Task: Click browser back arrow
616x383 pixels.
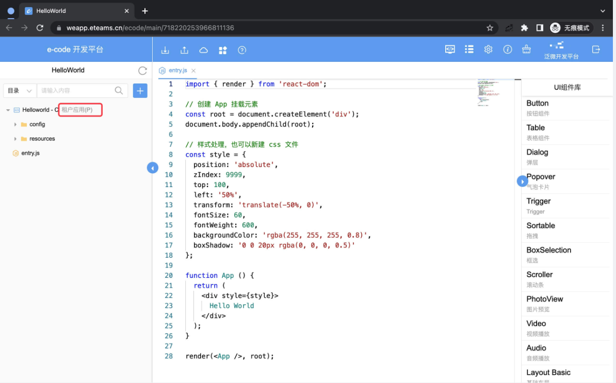Action: pyautogui.click(x=9, y=28)
